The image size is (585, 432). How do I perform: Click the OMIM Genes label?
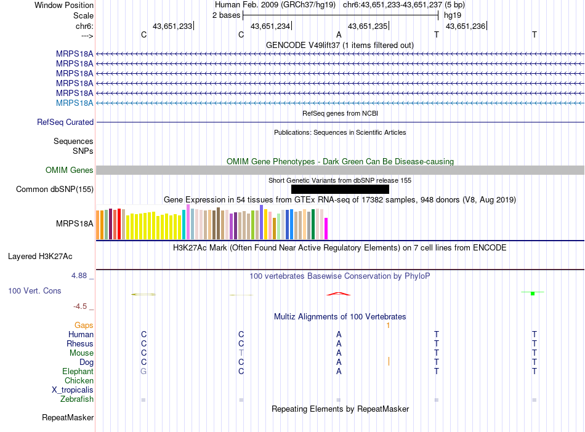click(x=70, y=170)
